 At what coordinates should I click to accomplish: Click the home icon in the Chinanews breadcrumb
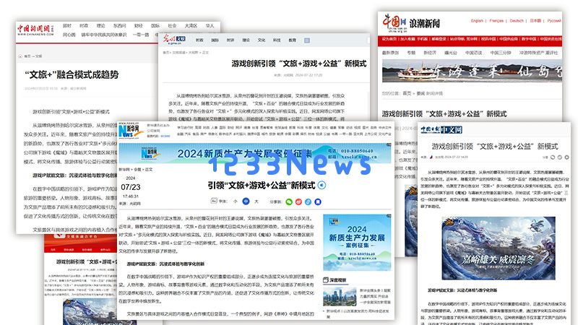pos(20,56)
